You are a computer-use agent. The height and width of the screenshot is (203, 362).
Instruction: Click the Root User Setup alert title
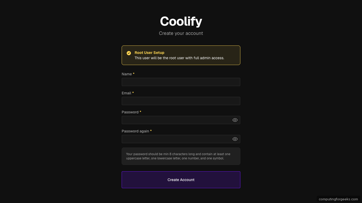pos(149,53)
